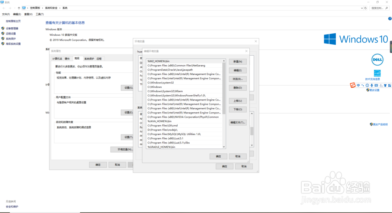Open 安全和维护 link

(x=12, y=207)
